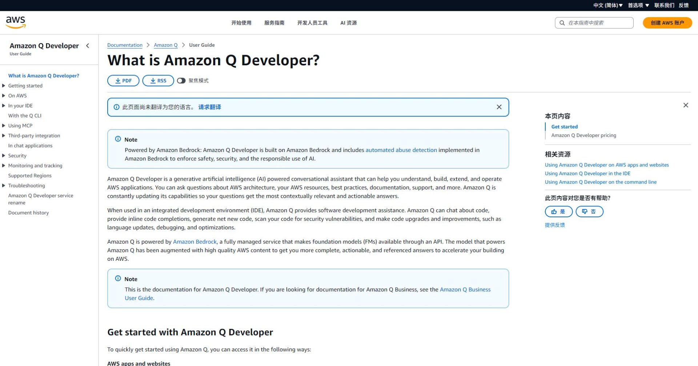
Task: Dismiss the translation notice banner
Action: tap(499, 107)
